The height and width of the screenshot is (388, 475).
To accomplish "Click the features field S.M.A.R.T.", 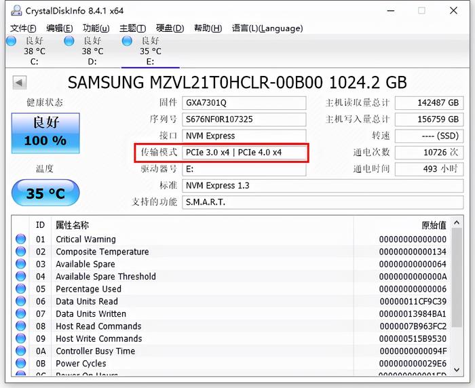I will (x=322, y=202).
